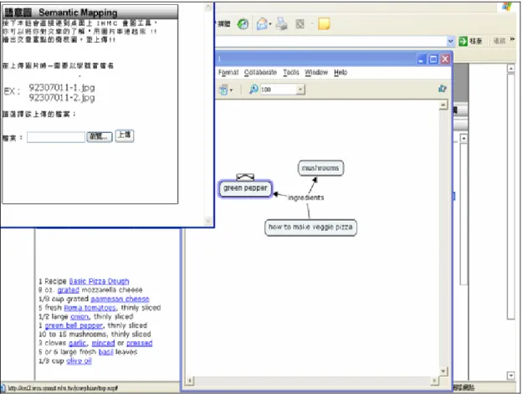This screenshot has height=394, width=523.
Task: Click the arrow handle above green pepper node
Action: point(245,177)
